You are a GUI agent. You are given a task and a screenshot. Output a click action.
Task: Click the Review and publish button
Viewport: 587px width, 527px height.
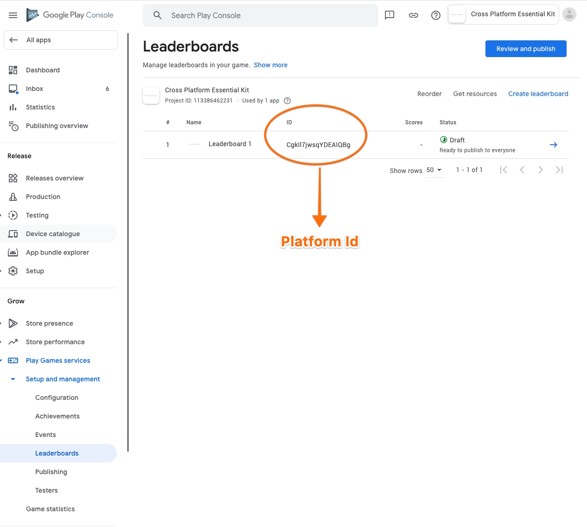point(526,49)
